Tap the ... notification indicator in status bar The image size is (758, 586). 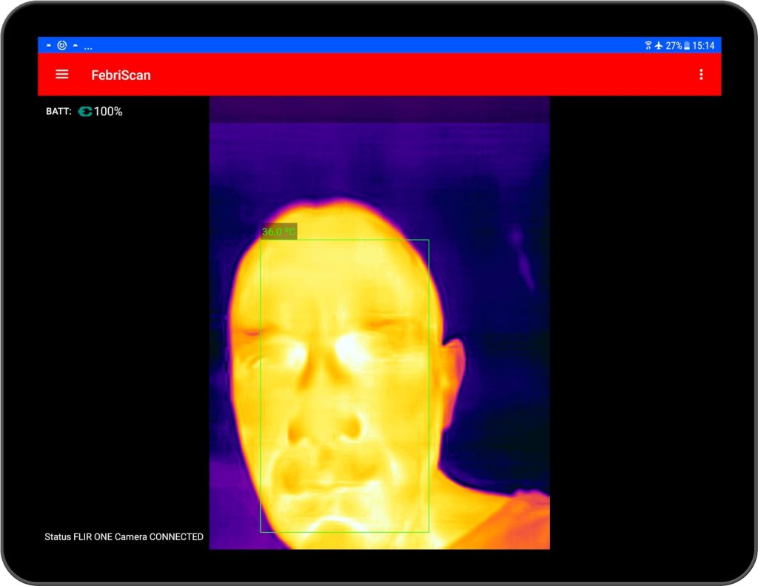88,46
